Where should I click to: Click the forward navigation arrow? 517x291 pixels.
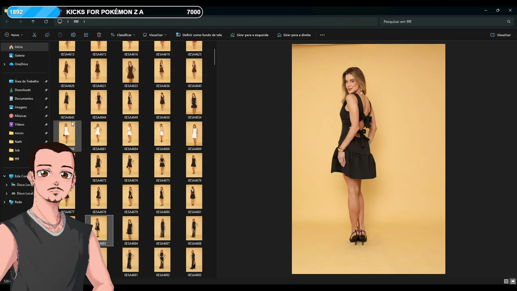[x=20, y=21]
